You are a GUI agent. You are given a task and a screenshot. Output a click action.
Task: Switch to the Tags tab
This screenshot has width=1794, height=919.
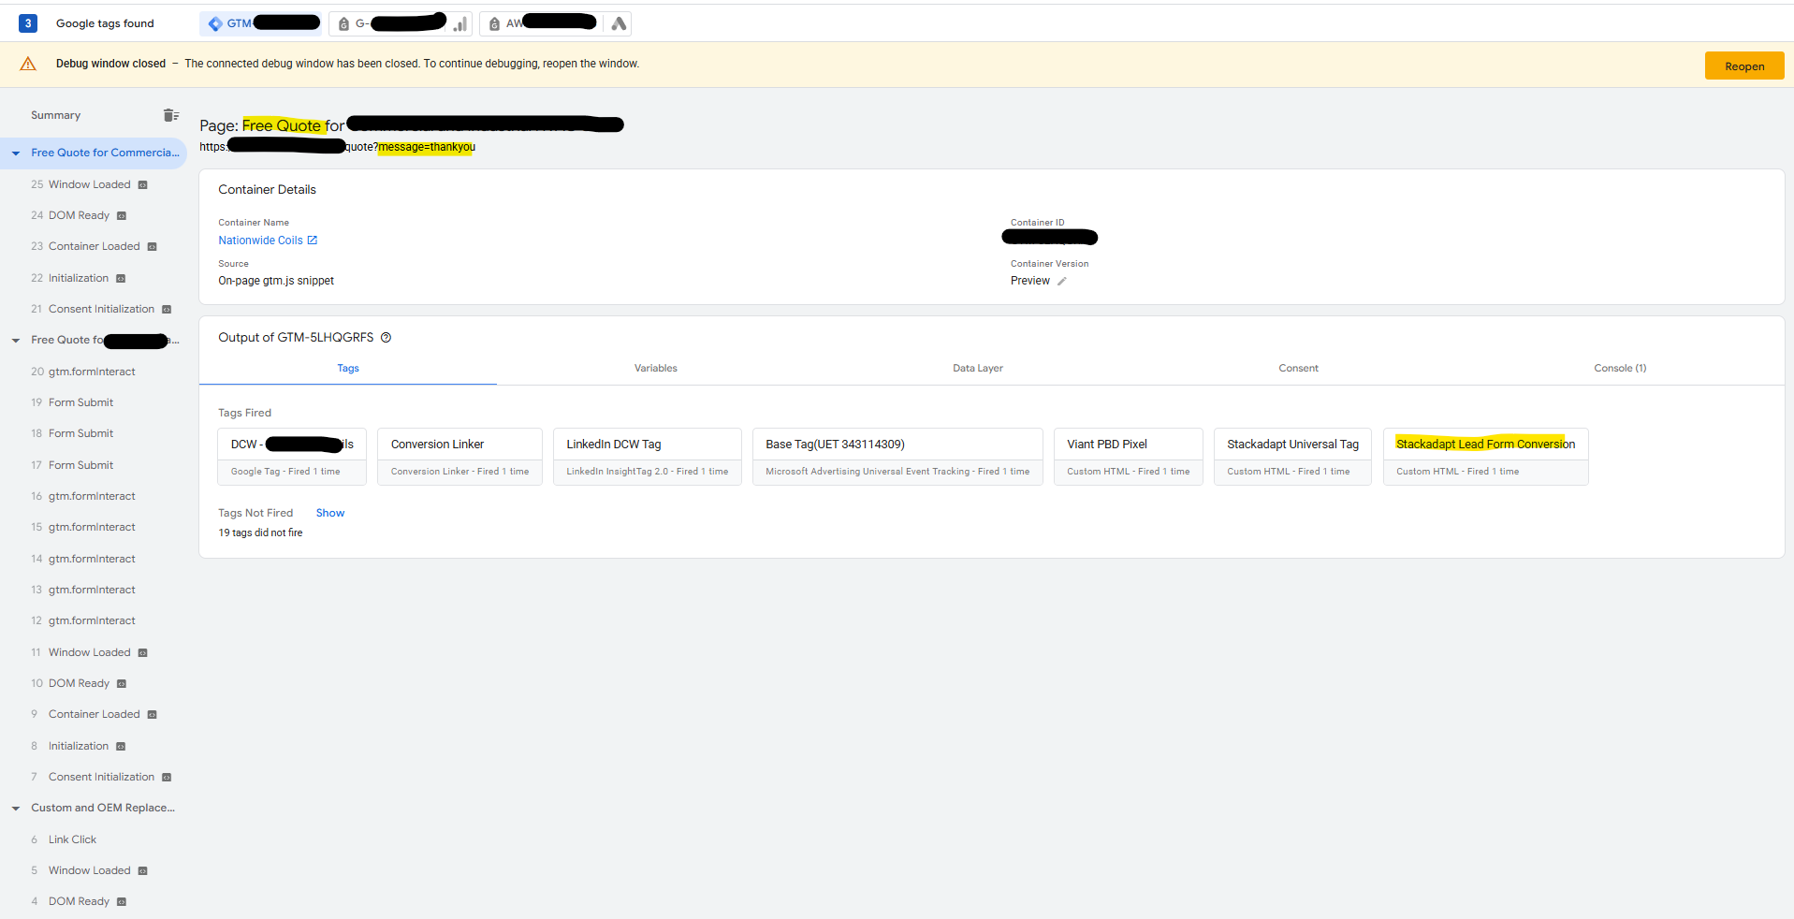tap(348, 368)
